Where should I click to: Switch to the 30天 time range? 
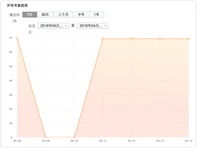[45, 14]
